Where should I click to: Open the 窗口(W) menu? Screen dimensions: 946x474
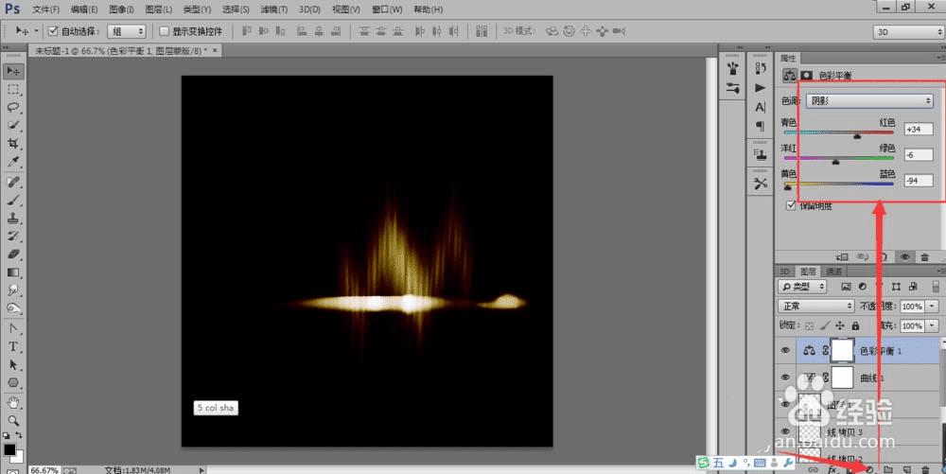(x=387, y=9)
